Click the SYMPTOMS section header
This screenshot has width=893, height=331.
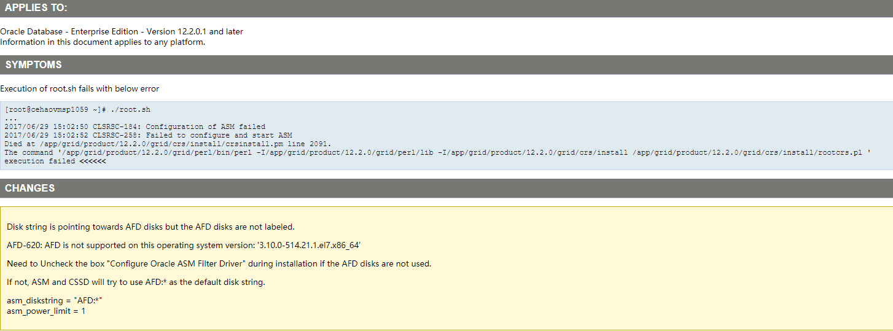click(446, 64)
